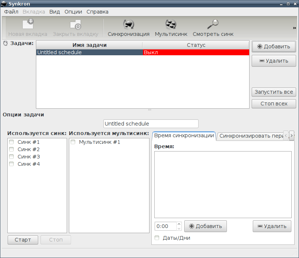This screenshot has height=258, width=299.
Task: Click Добавить beside the time field
Action: click(x=206, y=226)
